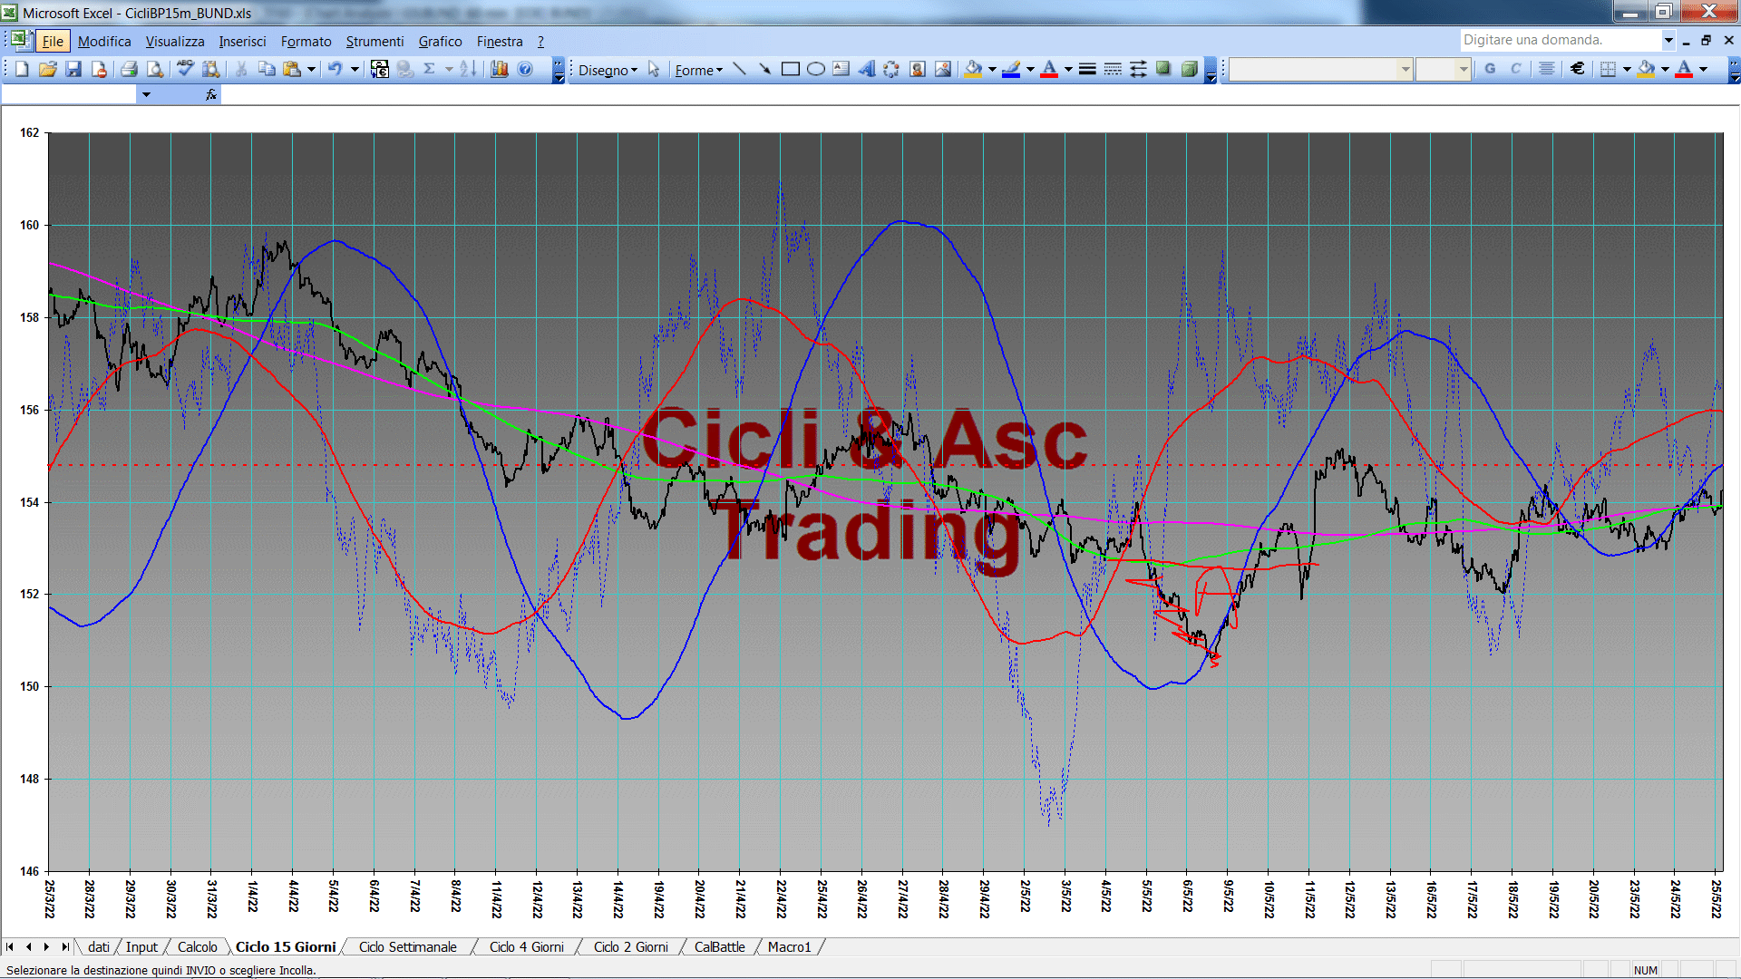
Task: Insert AutoSum with the sigma icon
Action: (430, 69)
